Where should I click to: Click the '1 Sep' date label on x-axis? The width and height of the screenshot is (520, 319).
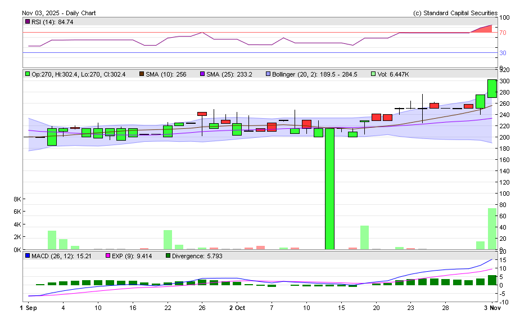[x=28, y=308]
